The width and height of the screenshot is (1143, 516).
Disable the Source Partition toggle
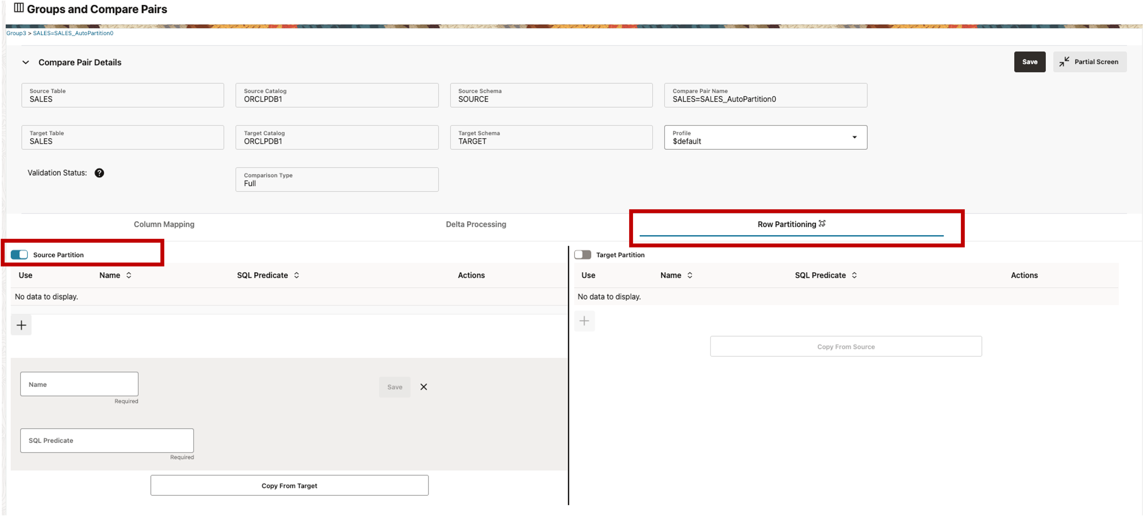click(x=19, y=254)
